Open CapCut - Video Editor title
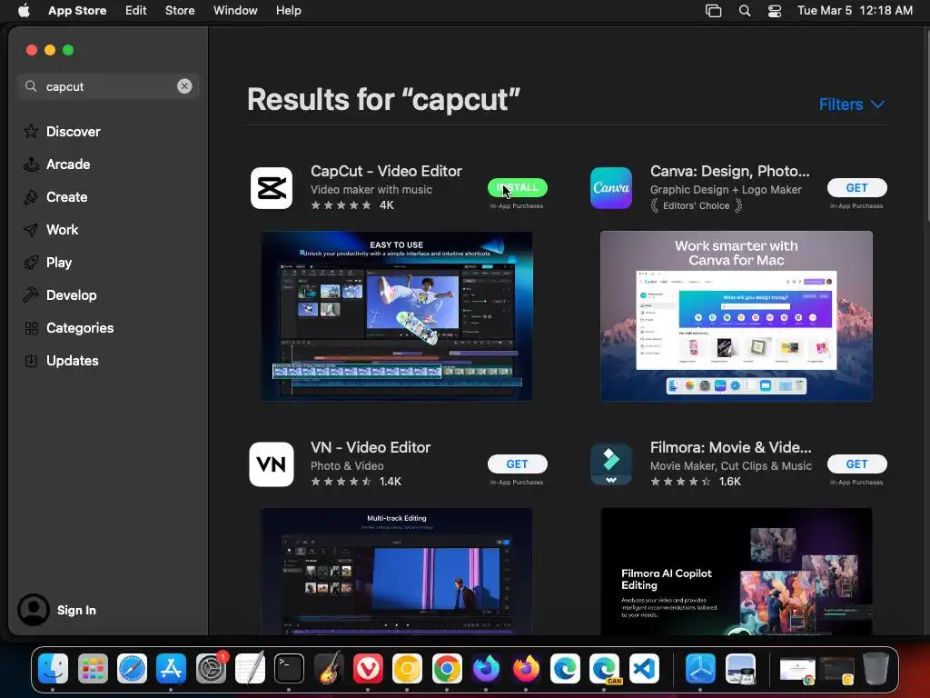 (x=386, y=171)
